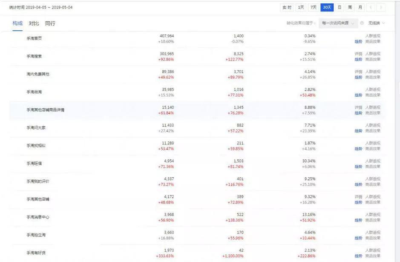Open 人群透视 for the 手淘搜索 row
Image resolution: width=400 pixels, height=262 pixels.
point(373,54)
